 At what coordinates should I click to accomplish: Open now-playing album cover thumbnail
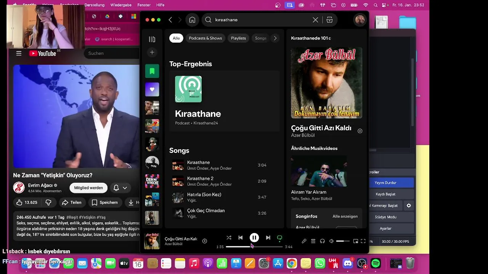pyautogui.click(x=152, y=241)
